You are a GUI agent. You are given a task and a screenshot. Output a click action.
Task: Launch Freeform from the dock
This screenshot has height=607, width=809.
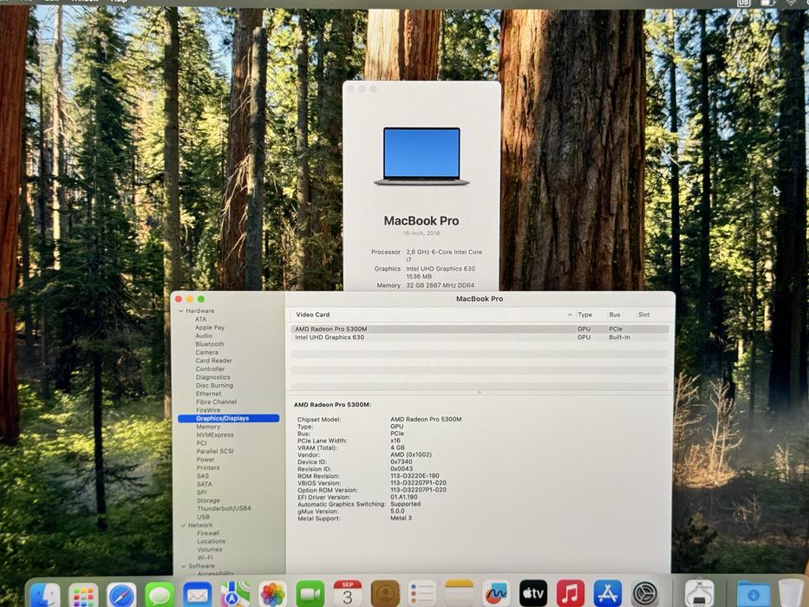496,594
